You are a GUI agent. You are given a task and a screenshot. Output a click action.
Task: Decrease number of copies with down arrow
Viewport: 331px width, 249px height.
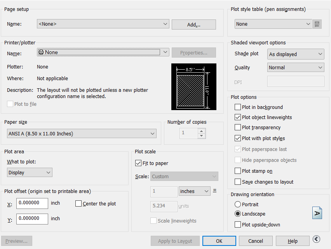201,136
